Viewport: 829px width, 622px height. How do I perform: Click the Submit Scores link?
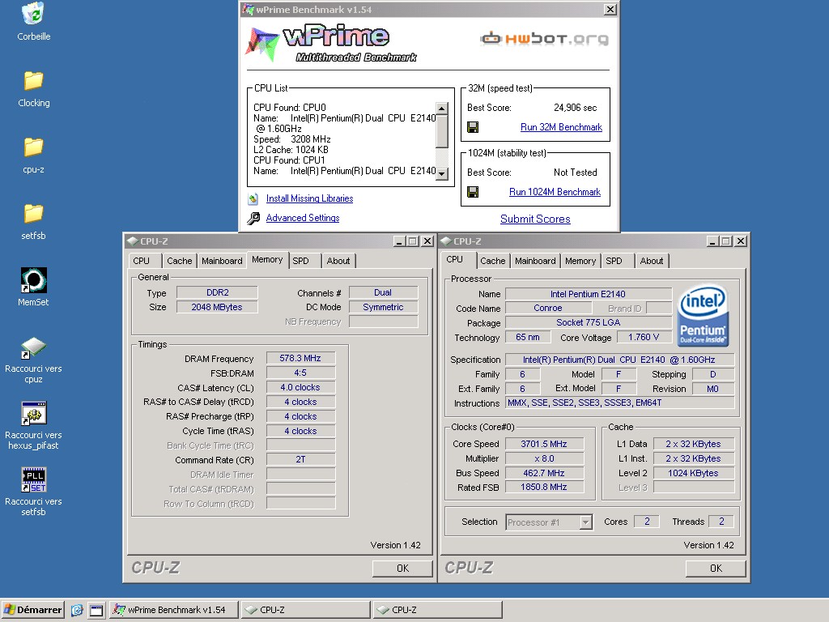(x=535, y=219)
